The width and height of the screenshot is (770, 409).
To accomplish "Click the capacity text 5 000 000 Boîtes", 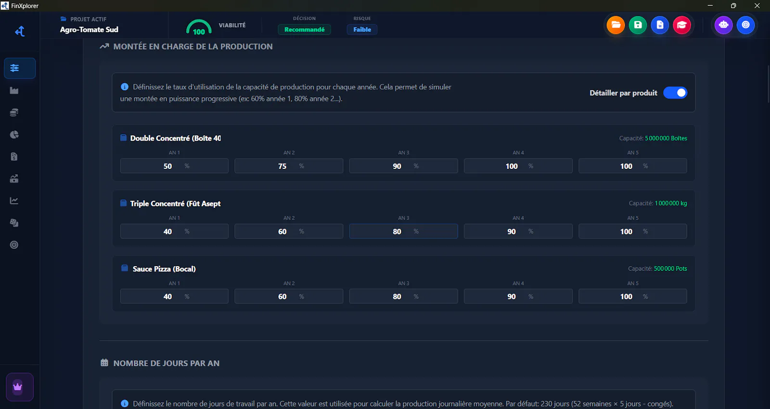I will [x=666, y=138].
